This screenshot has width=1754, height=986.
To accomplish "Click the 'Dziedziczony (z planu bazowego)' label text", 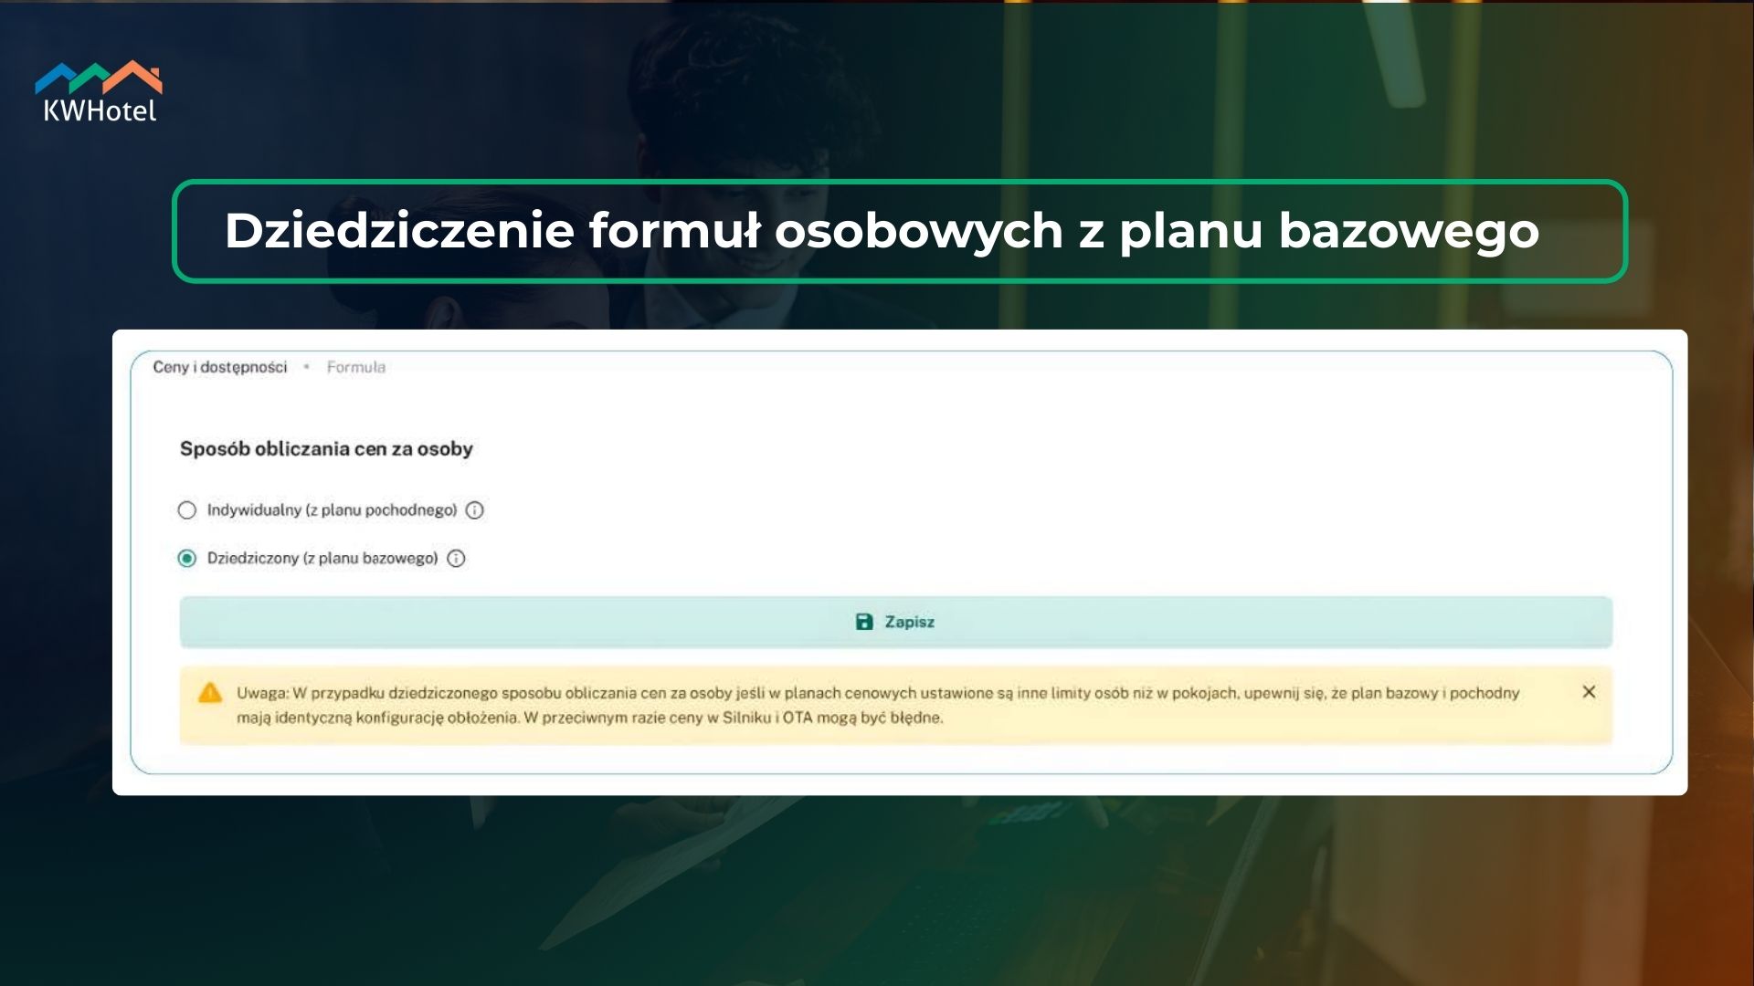I will coord(322,559).
